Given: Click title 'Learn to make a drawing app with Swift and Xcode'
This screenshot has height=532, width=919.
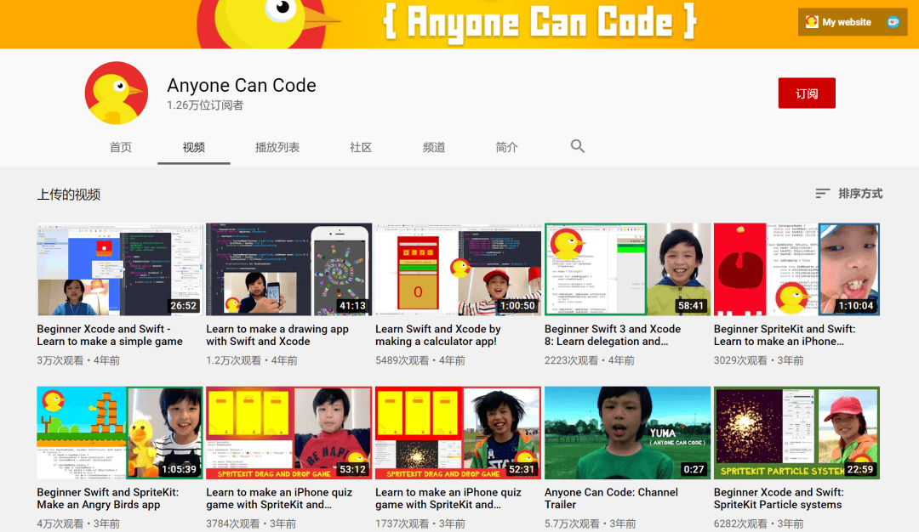Looking at the screenshot, I should 277,336.
